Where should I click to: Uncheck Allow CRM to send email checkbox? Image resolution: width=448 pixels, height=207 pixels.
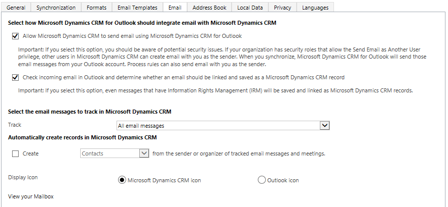(15, 36)
